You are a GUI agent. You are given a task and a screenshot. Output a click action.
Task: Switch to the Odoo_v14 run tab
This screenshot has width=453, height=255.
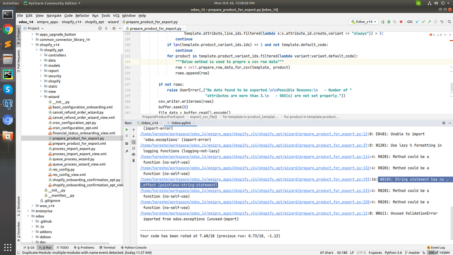click(x=149, y=123)
